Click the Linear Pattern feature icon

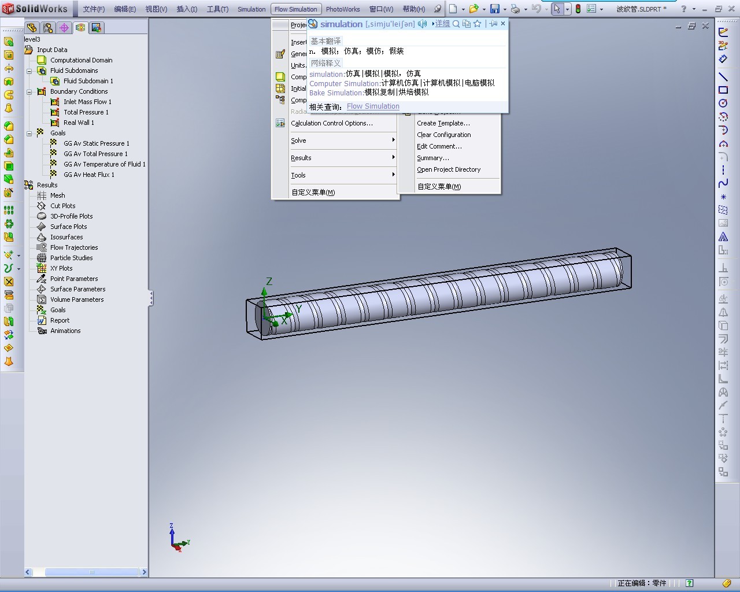9,210
